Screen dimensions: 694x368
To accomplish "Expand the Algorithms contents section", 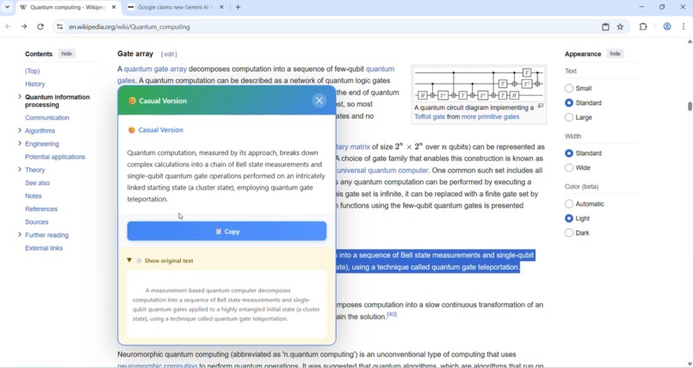I will [20, 130].
